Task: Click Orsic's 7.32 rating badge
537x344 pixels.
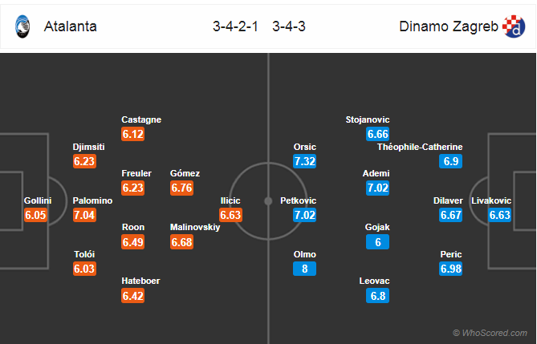Action: point(304,161)
